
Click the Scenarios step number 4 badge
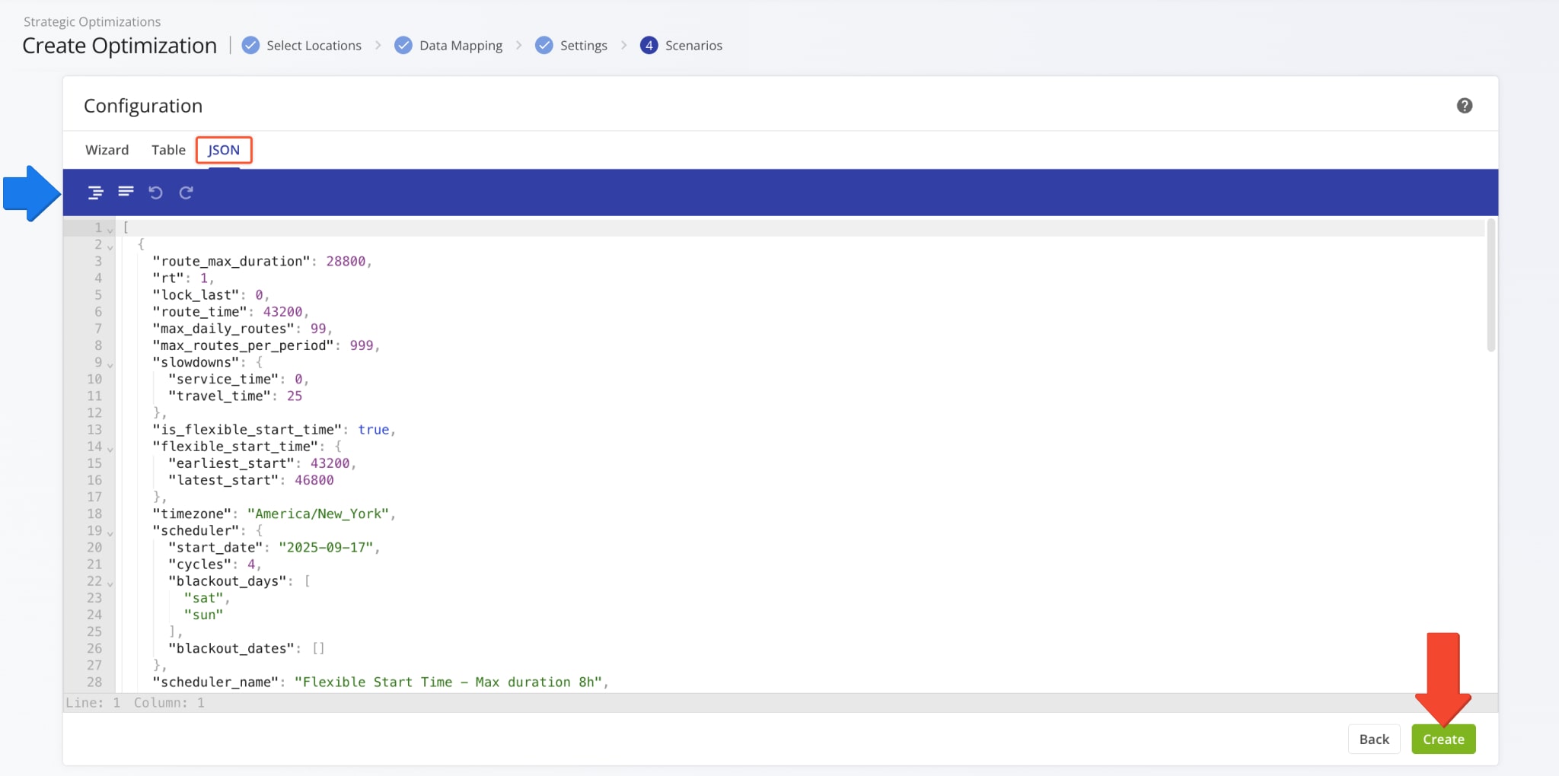coord(649,46)
